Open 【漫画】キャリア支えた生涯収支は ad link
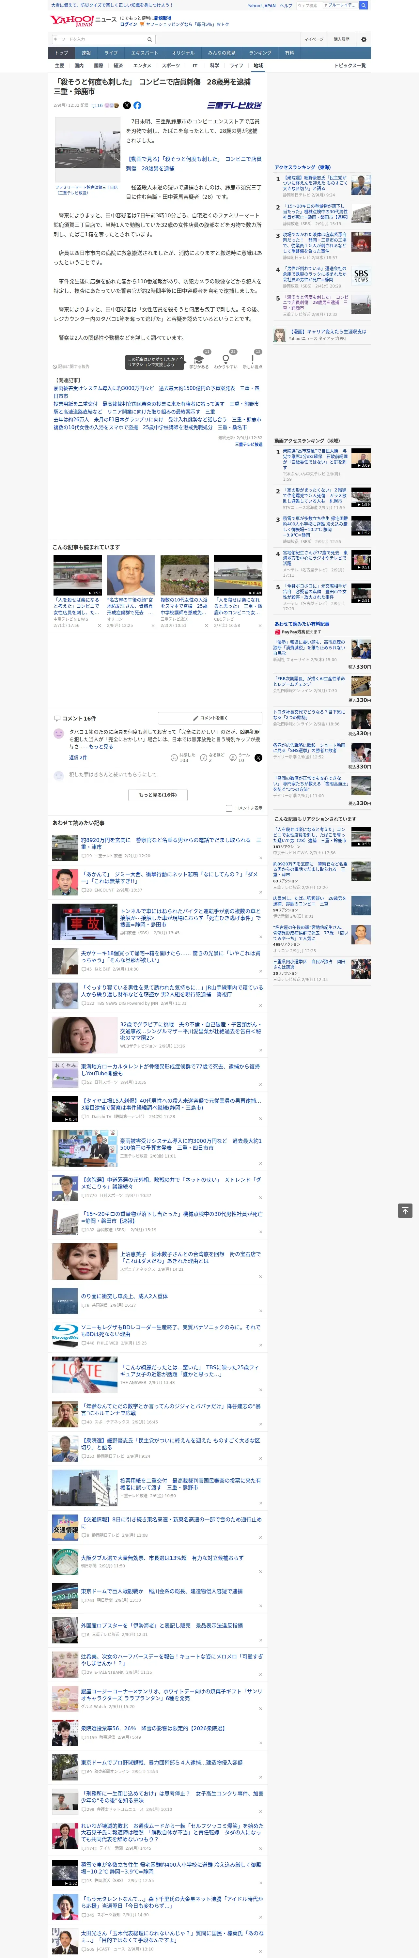 tap(328, 332)
